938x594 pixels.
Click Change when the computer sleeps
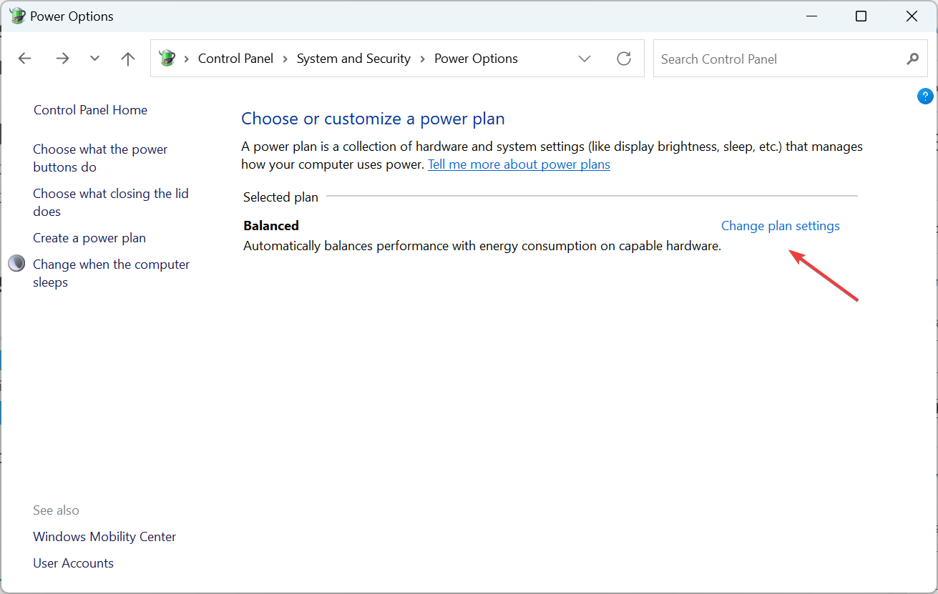tap(111, 272)
